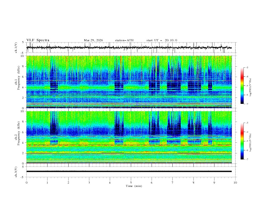
Task: Click the "8" kHz tick of ch.1 spectrogram
Action: [23, 66]
